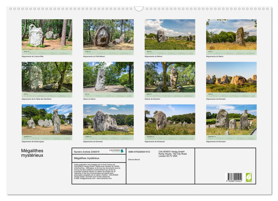
Task: Click the large 'Mégalithes mystérieux' title
Action: pos(32,153)
